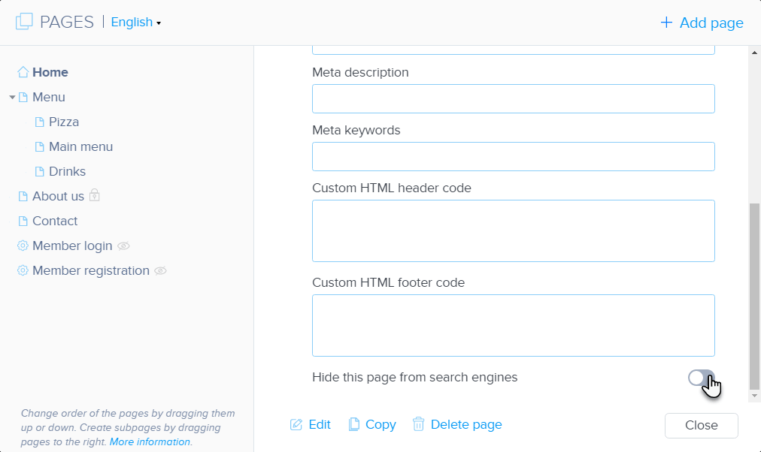Click the Home house icon
This screenshot has width=761, height=452.
[23, 72]
